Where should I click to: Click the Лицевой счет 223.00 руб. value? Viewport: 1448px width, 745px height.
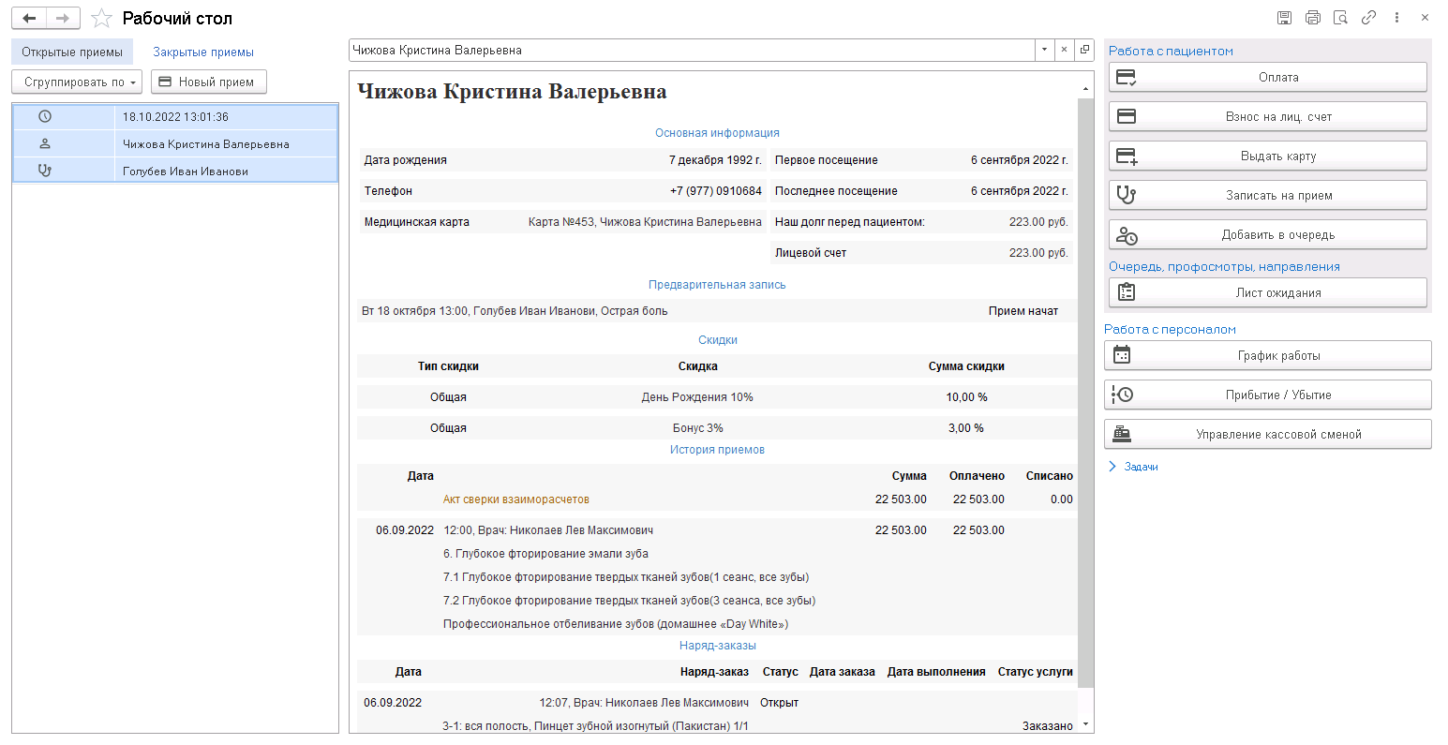(1038, 253)
